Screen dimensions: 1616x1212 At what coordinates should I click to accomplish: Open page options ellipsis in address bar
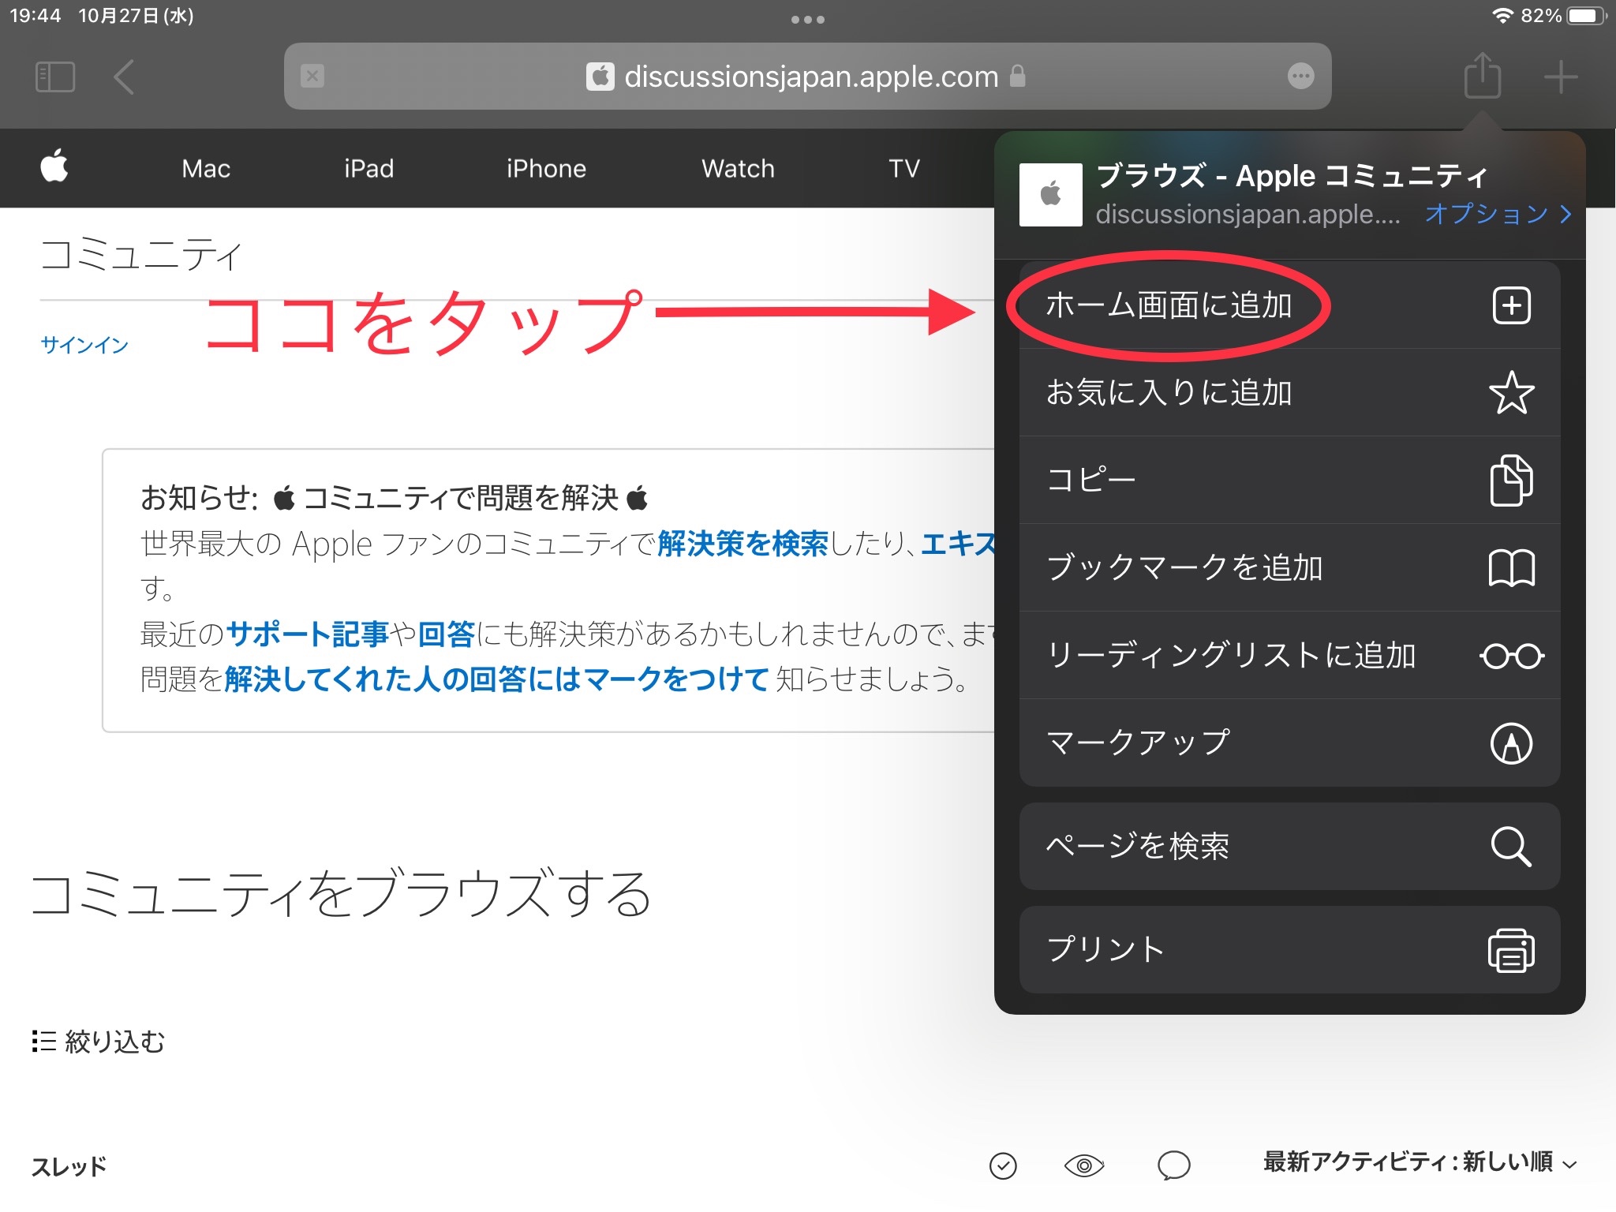(x=1300, y=77)
